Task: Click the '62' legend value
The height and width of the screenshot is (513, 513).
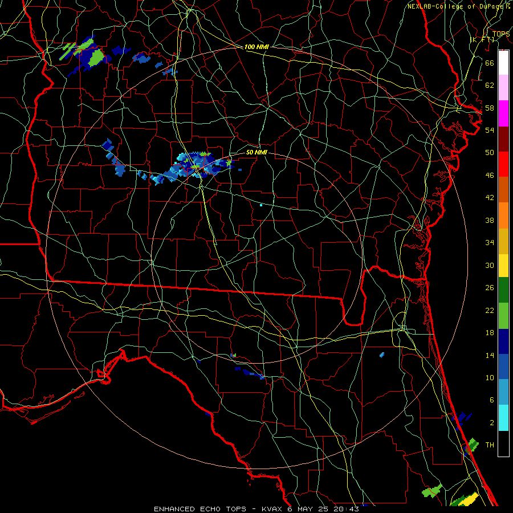Action: tap(490, 85)
